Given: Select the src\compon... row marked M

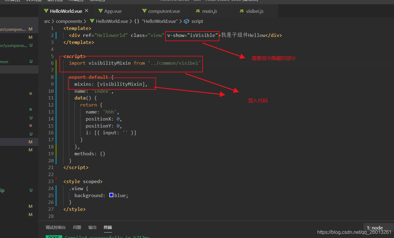Looking at the screenshot, I should 19,29.
